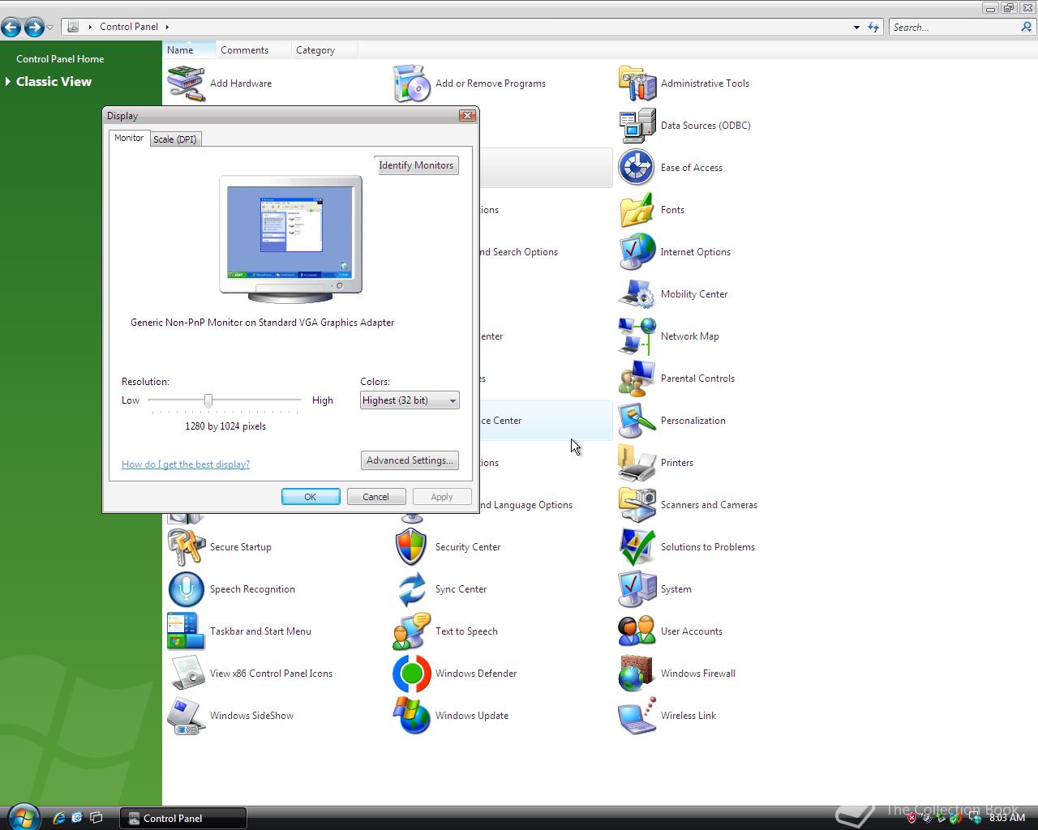This screenshot has height=830, width=1038.
Task: Open the Windows Update icon
Action: point(411,716)
